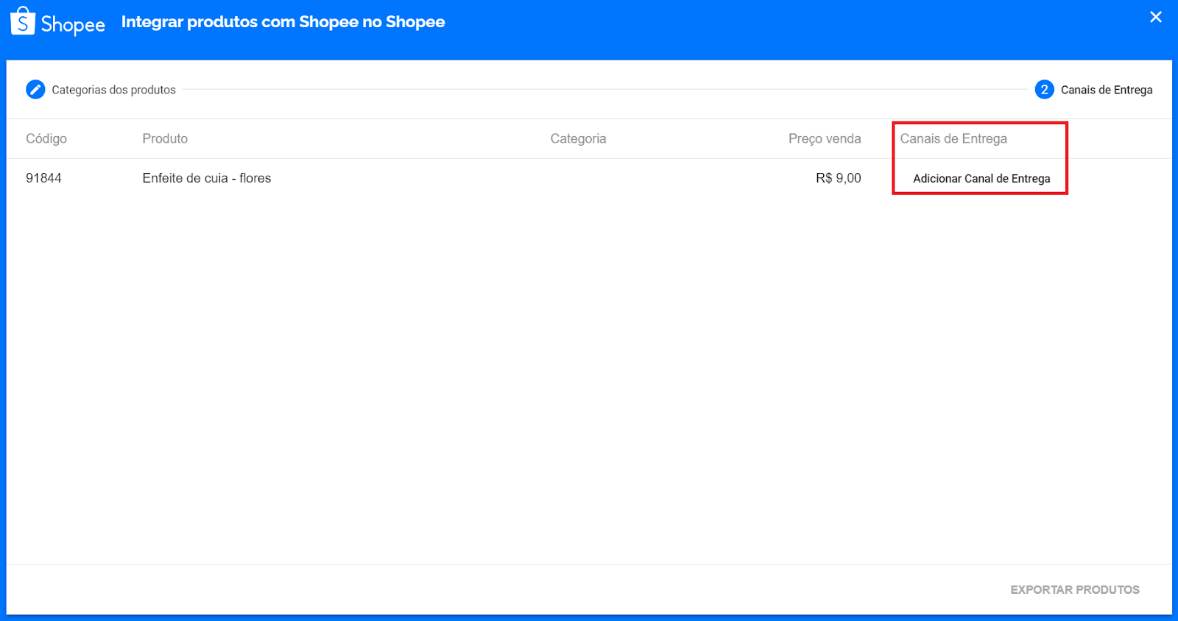Click the price R$ 9,00
1178x621 pixels.
pos(838,178)
